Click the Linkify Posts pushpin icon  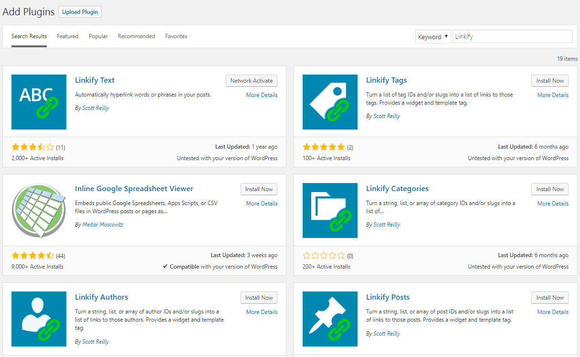coord(330,319)
